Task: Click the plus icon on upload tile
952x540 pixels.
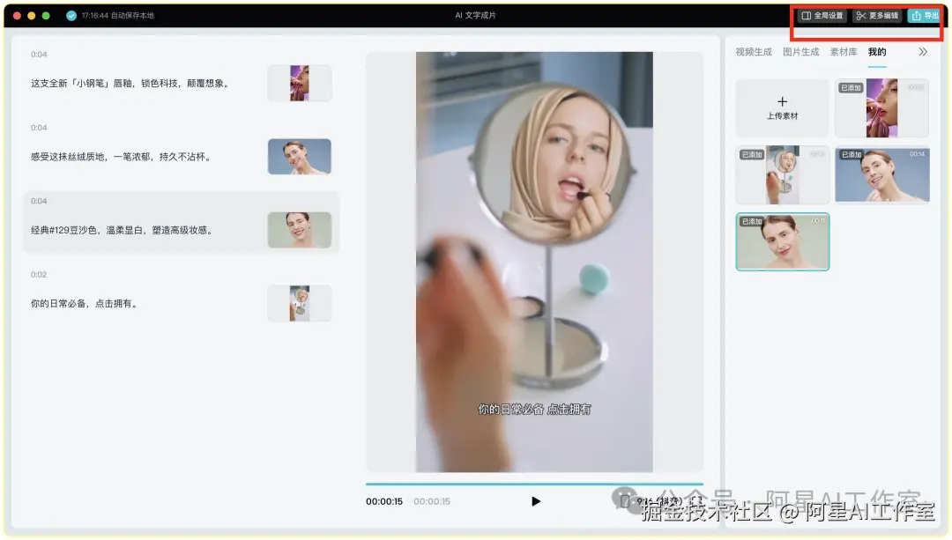Action: [782, 101]
